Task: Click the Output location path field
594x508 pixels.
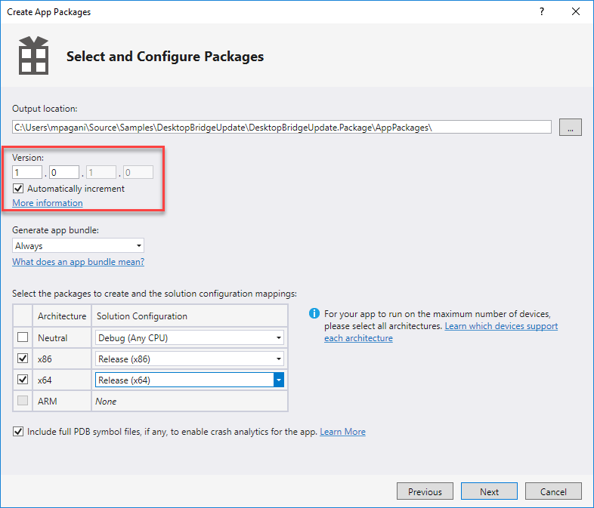Action: click(x=282, y=127)
